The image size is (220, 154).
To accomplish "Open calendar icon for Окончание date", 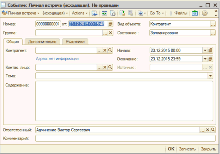I will [x=211, y=59].
